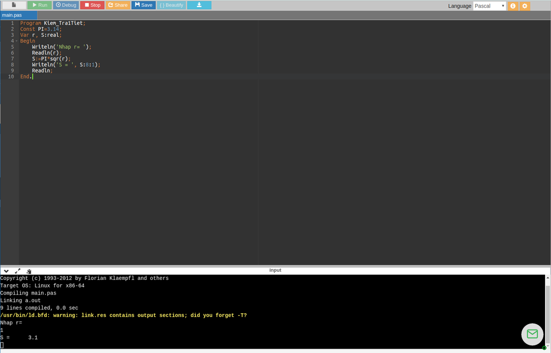Viewport: 551px width, 353px height.
Task: Open the mail feedback icon
Action: tap(532, 334)
